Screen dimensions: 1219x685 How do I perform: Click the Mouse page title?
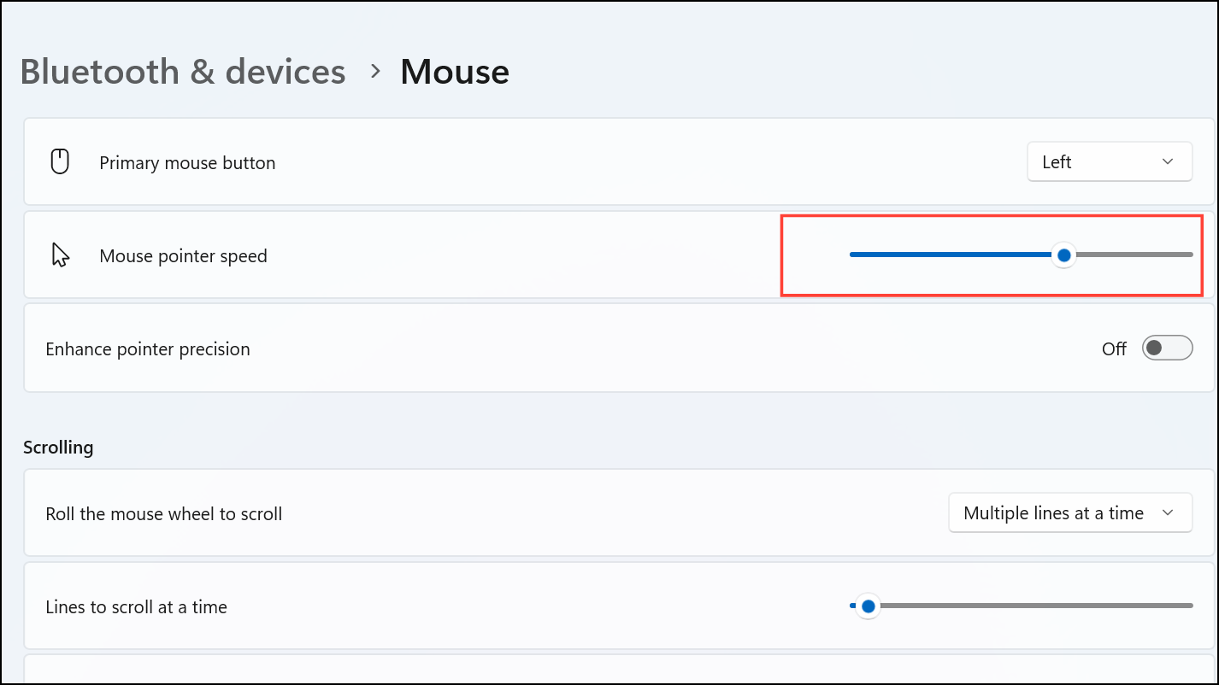pyautogui.click(x=455, y=72)
